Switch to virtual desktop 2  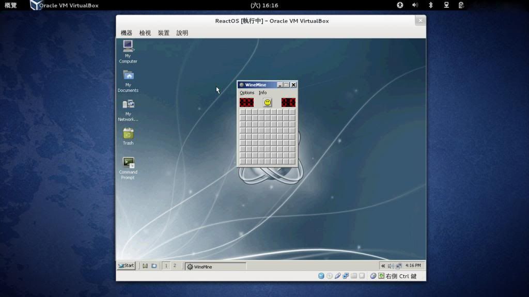[175, 266]
